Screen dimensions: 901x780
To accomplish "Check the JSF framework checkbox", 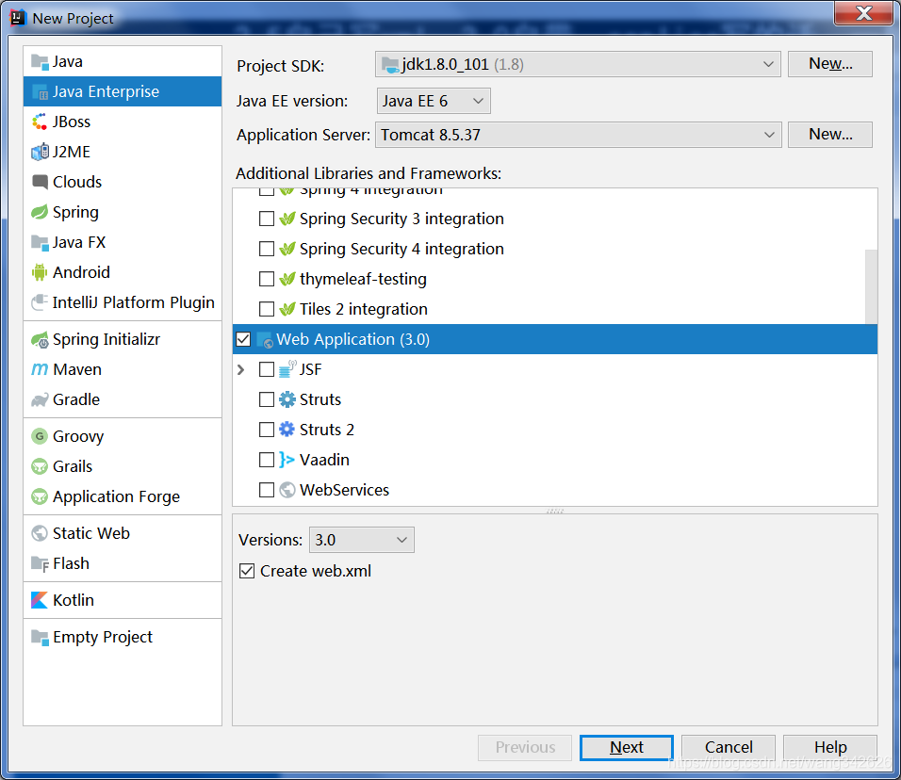I will click(267, 369).
